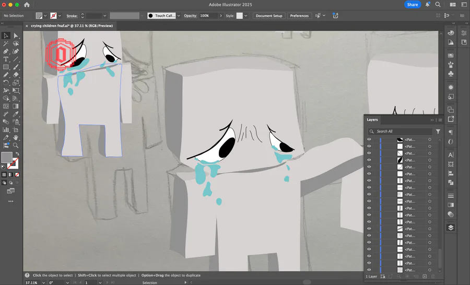Screen dimensions: 470x285
Task: Select the Lasso tool
Action: point(16,43)
